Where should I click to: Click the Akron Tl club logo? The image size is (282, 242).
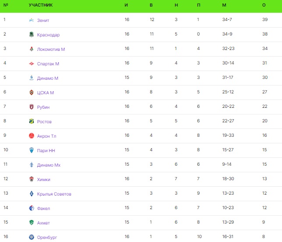[x=31, y=136]
